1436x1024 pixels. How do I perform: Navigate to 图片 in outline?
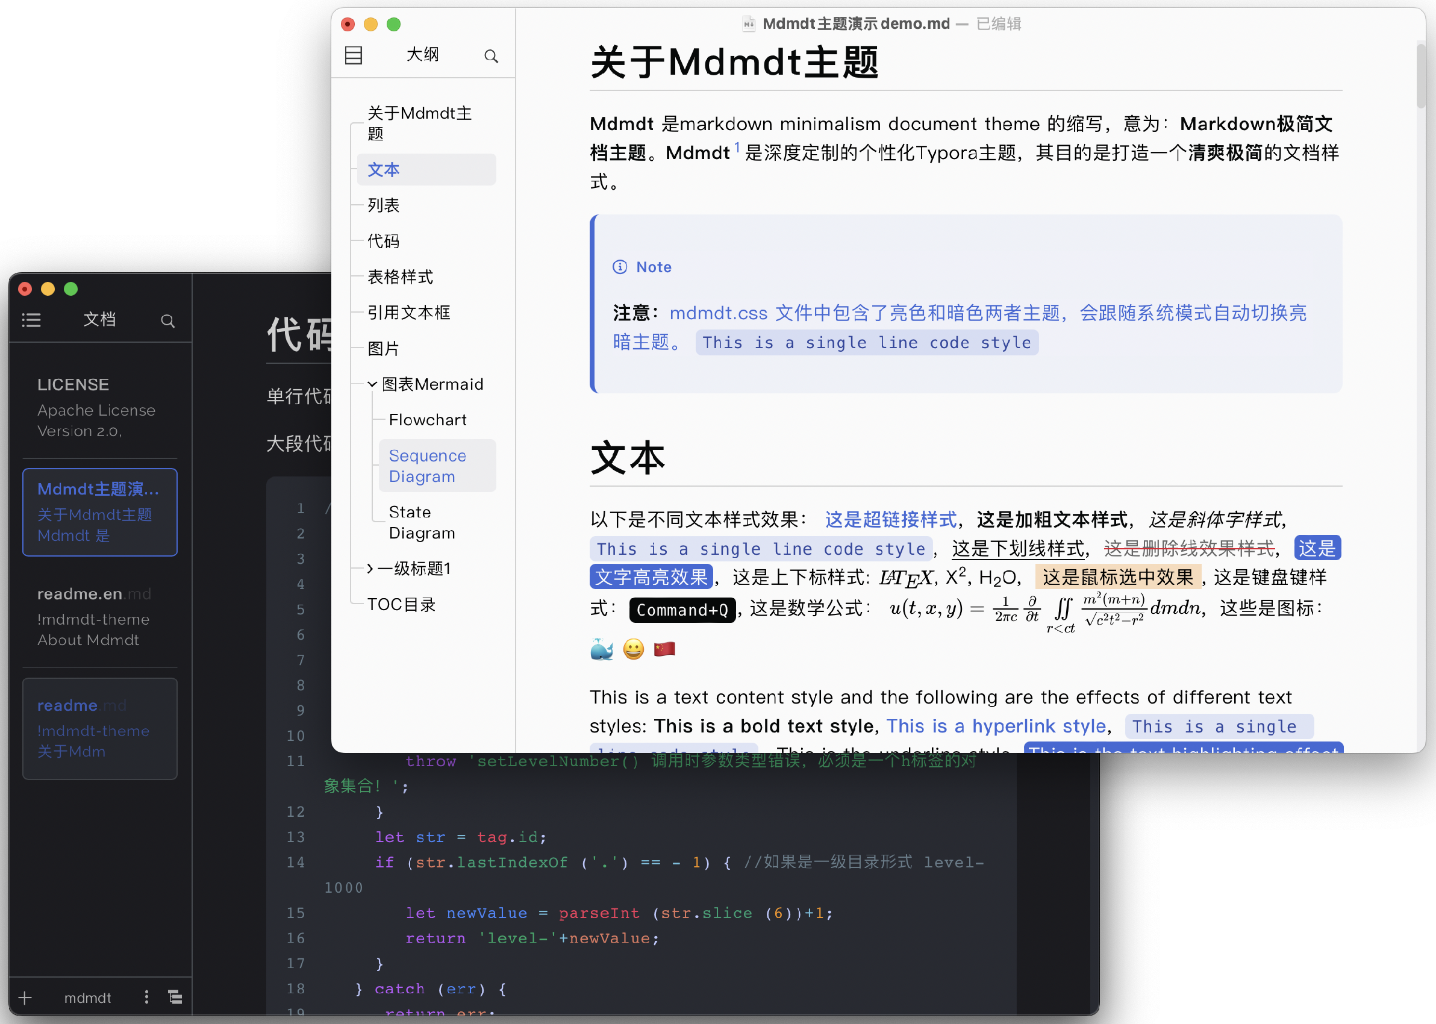coord(383,349)
